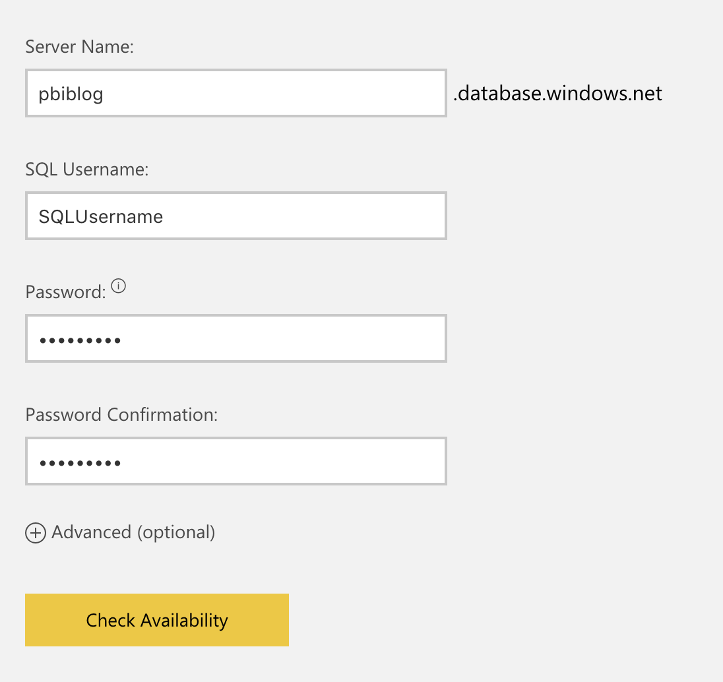This screenshot has width=723, height=682.
Task: Click the info icon next to Password
Action: (118, 286)
